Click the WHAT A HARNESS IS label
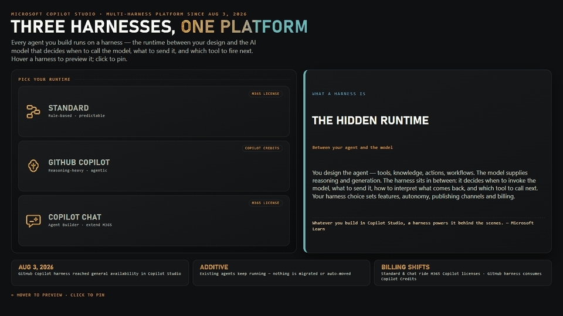The height and width of the screenshot is (316, 563). (338, 94)
